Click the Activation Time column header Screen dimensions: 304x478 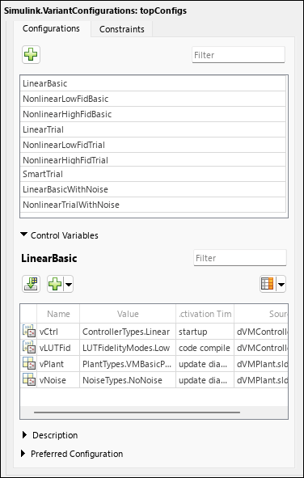click(x=205, y=314)
